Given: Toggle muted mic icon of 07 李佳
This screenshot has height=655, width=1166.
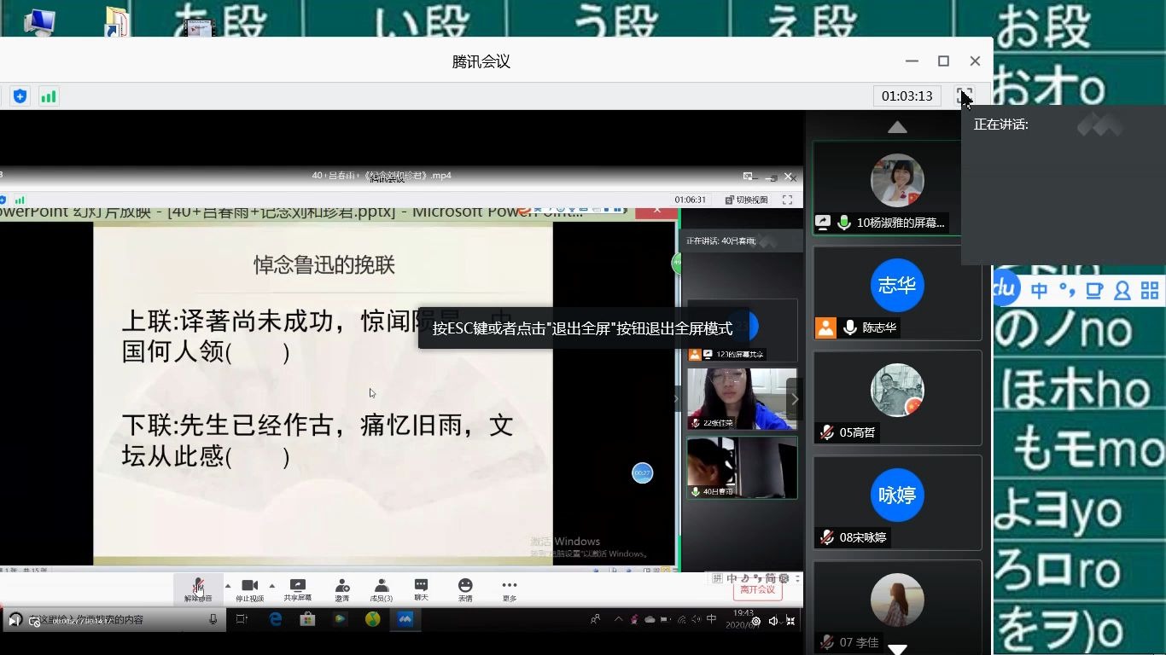Looking at the screenshot, I should 826,642.
